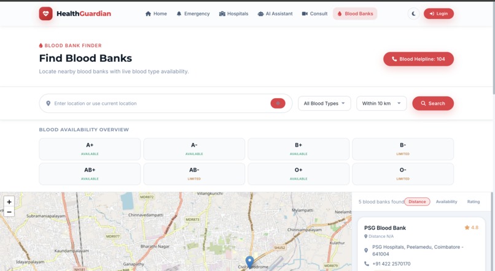
Task: Click the bell icon beside Emergency
Action: tap(179, 14)
